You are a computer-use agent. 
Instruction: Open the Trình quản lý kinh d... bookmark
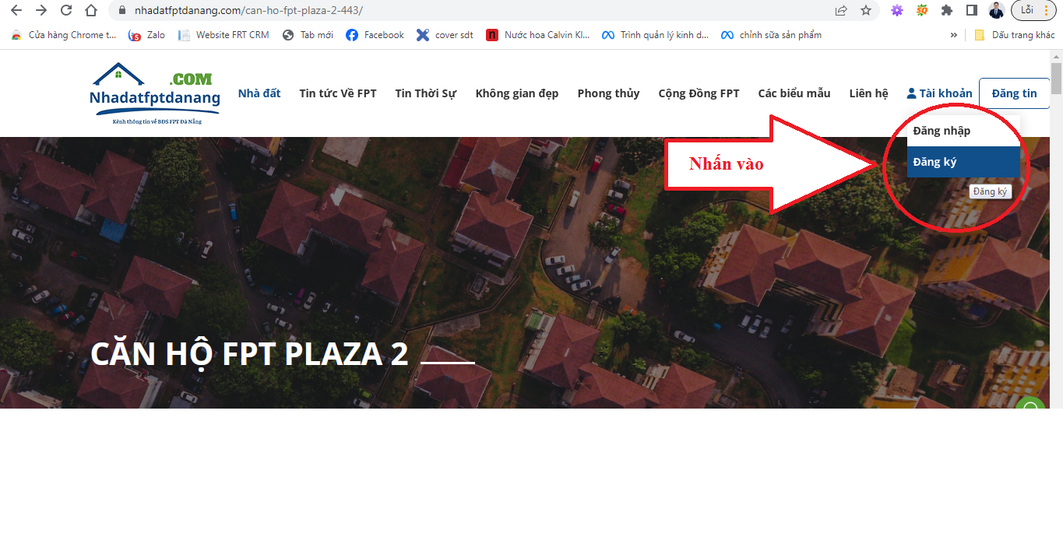tap(656, 35)
